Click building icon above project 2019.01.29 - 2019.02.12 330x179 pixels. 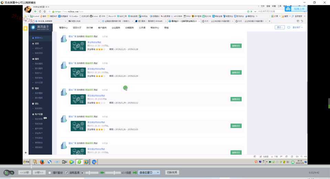click(64, 92)
